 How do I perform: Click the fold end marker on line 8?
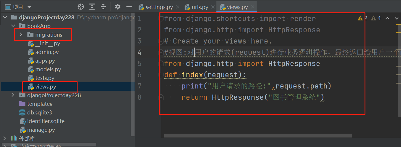pos(161,97)
